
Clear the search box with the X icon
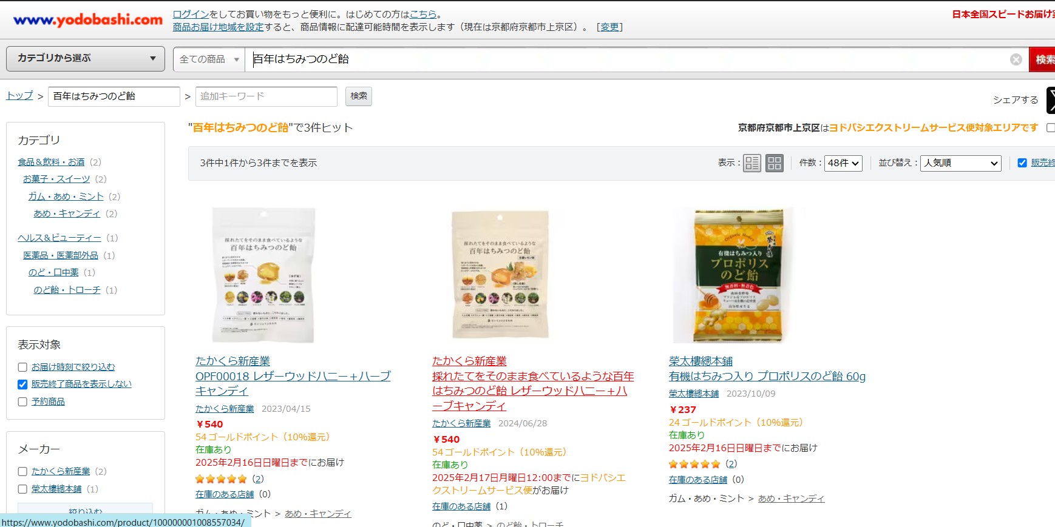click(x=1016, y=59)
